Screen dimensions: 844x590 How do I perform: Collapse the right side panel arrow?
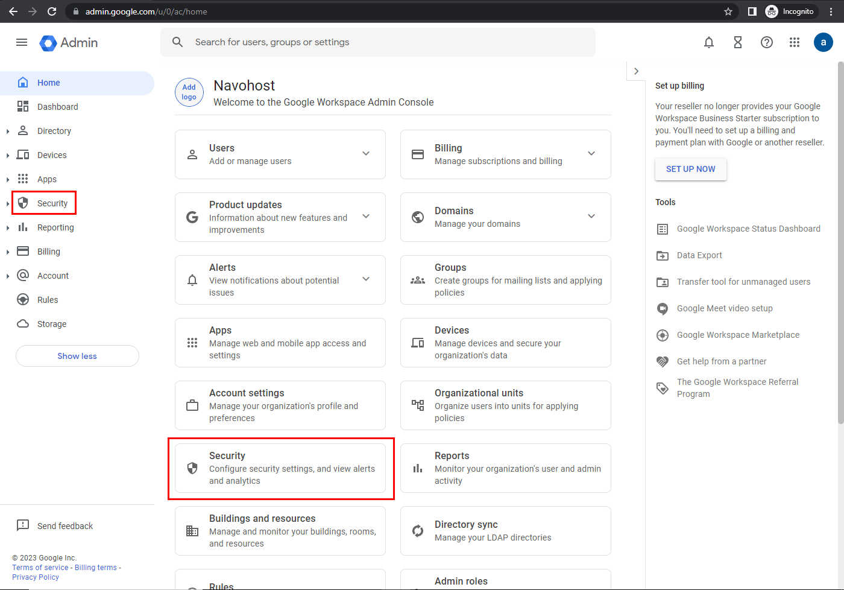pyautogui.click(x=636, y=71)
